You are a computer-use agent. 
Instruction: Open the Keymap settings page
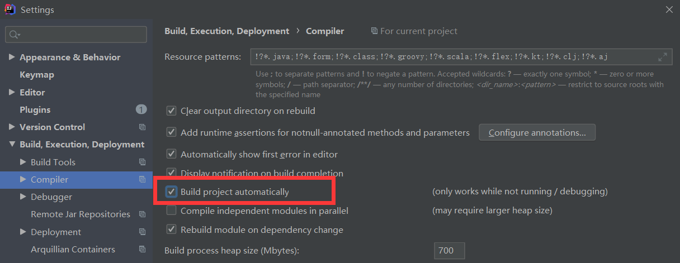tap(37, 75)
